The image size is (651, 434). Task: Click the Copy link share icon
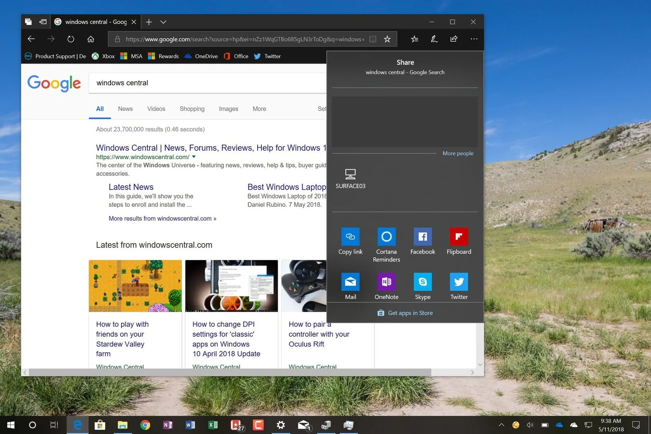point(350,237)
